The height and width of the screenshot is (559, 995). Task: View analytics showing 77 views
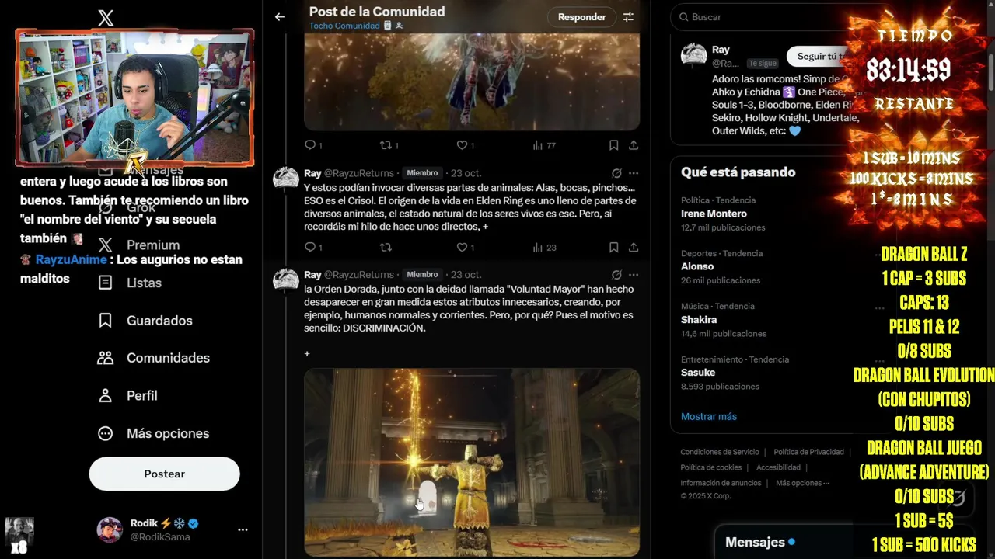pyautogui.click(x=544, y=145)
